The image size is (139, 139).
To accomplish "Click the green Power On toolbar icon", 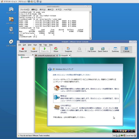I will click(45, 50).
